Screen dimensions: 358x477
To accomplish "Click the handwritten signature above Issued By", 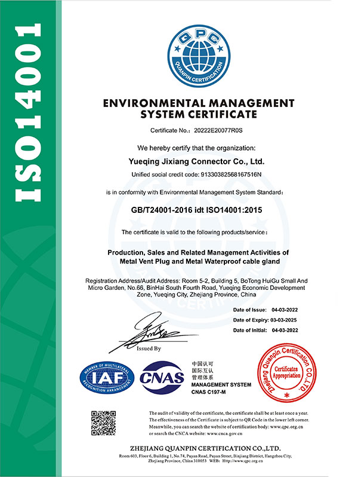I will click(x=153, y=332).
